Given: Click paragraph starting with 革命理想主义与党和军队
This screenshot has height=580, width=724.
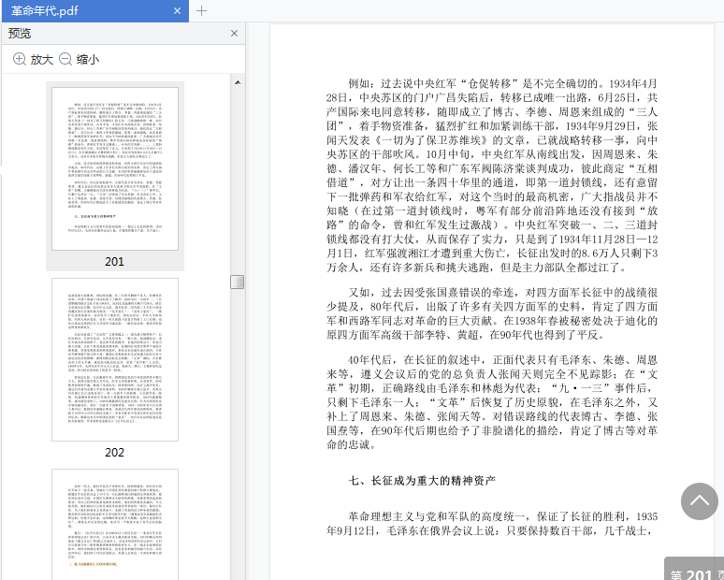Looking at the screenshot, I should coord(492,524).
